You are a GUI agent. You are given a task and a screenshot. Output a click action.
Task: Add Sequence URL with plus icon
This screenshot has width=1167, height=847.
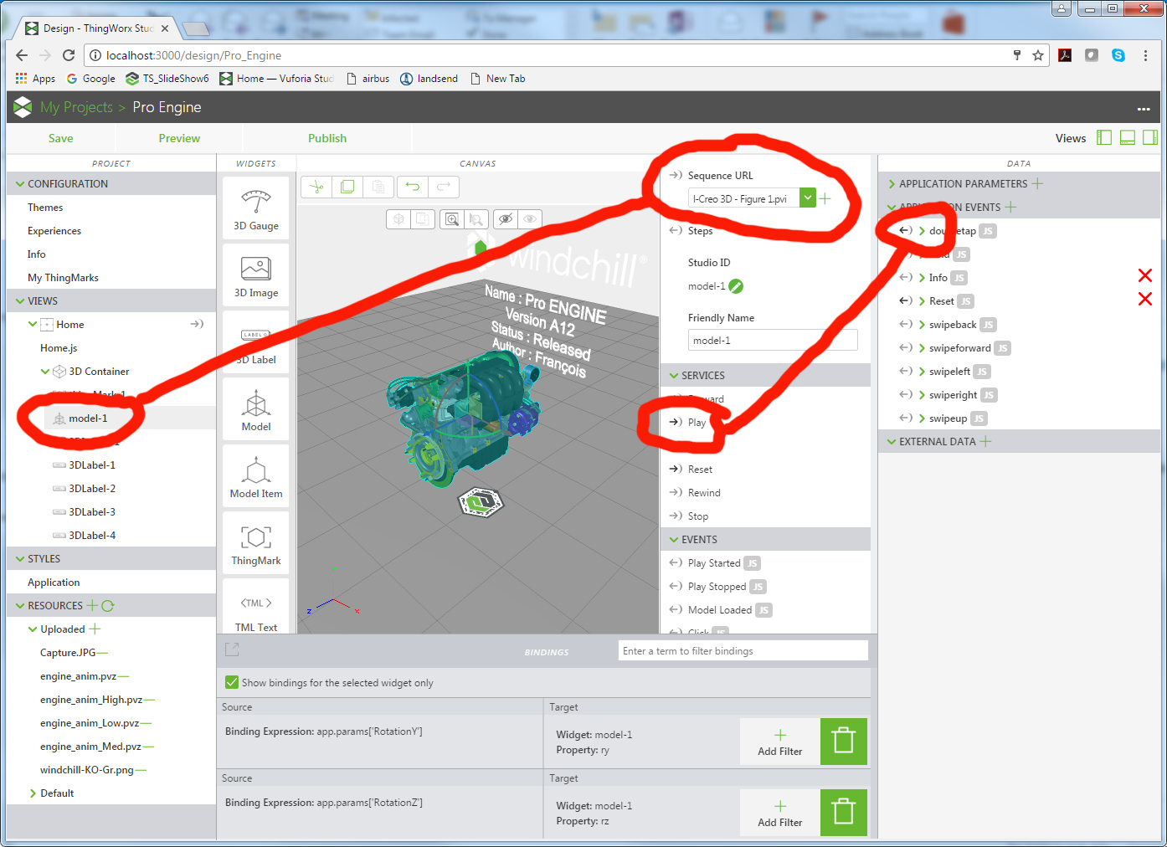coord(825,198)
